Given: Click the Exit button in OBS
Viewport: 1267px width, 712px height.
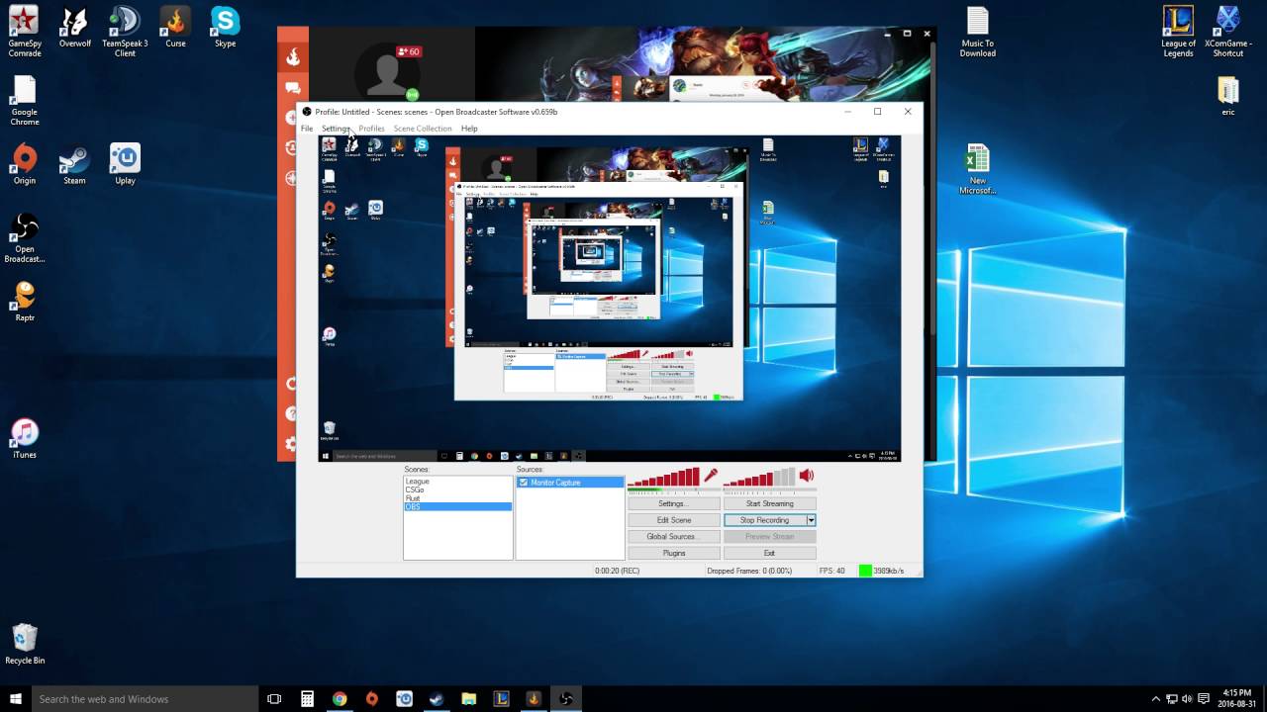Looking at the screenshot, I should tap(770, 553).
